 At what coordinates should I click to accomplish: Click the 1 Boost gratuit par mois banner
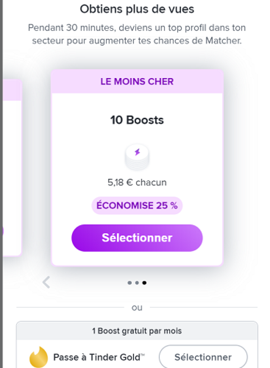pyautogui.click(x=137, y=331)
